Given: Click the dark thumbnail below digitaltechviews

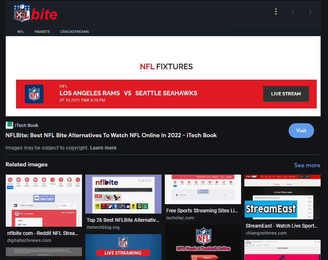Looking at the screenshot, I should (44, 254).
